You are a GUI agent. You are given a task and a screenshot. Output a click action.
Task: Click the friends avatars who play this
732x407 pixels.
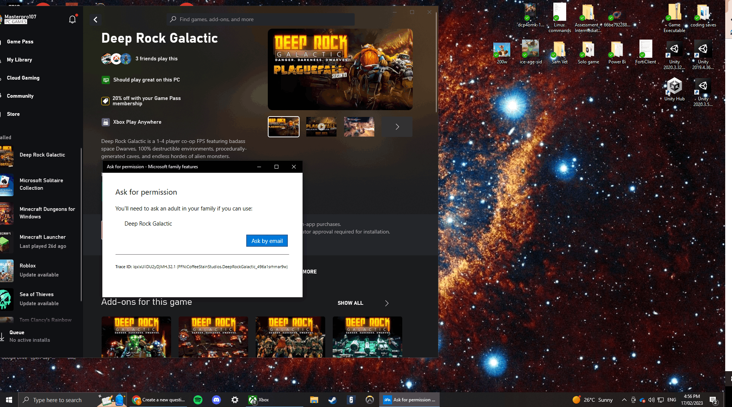(x=116, y=59)
